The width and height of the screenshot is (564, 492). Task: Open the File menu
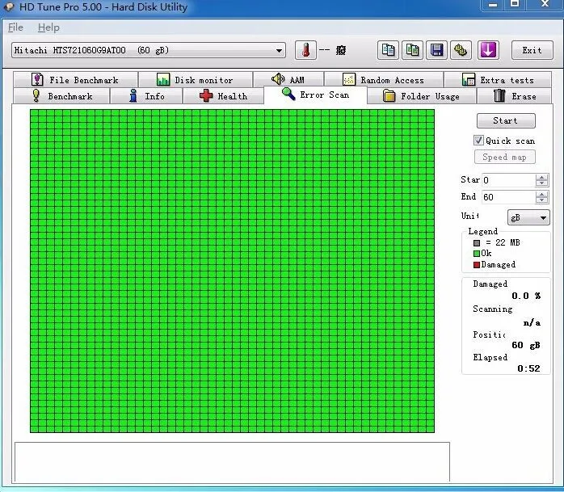click(x=15, y=27)
